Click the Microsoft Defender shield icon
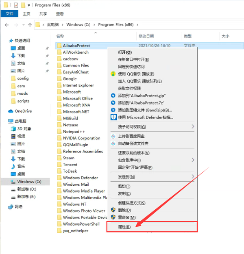 coord(113,117)
